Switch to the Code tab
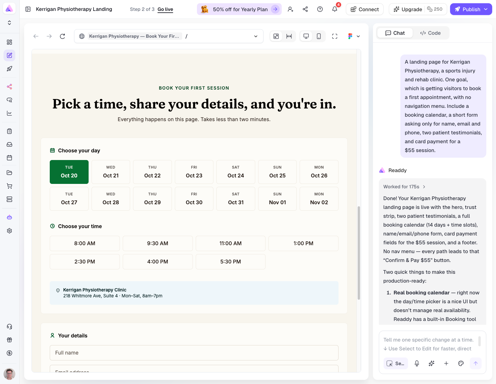The width and height of the screenshot is (496, 384). click(430, 33)
